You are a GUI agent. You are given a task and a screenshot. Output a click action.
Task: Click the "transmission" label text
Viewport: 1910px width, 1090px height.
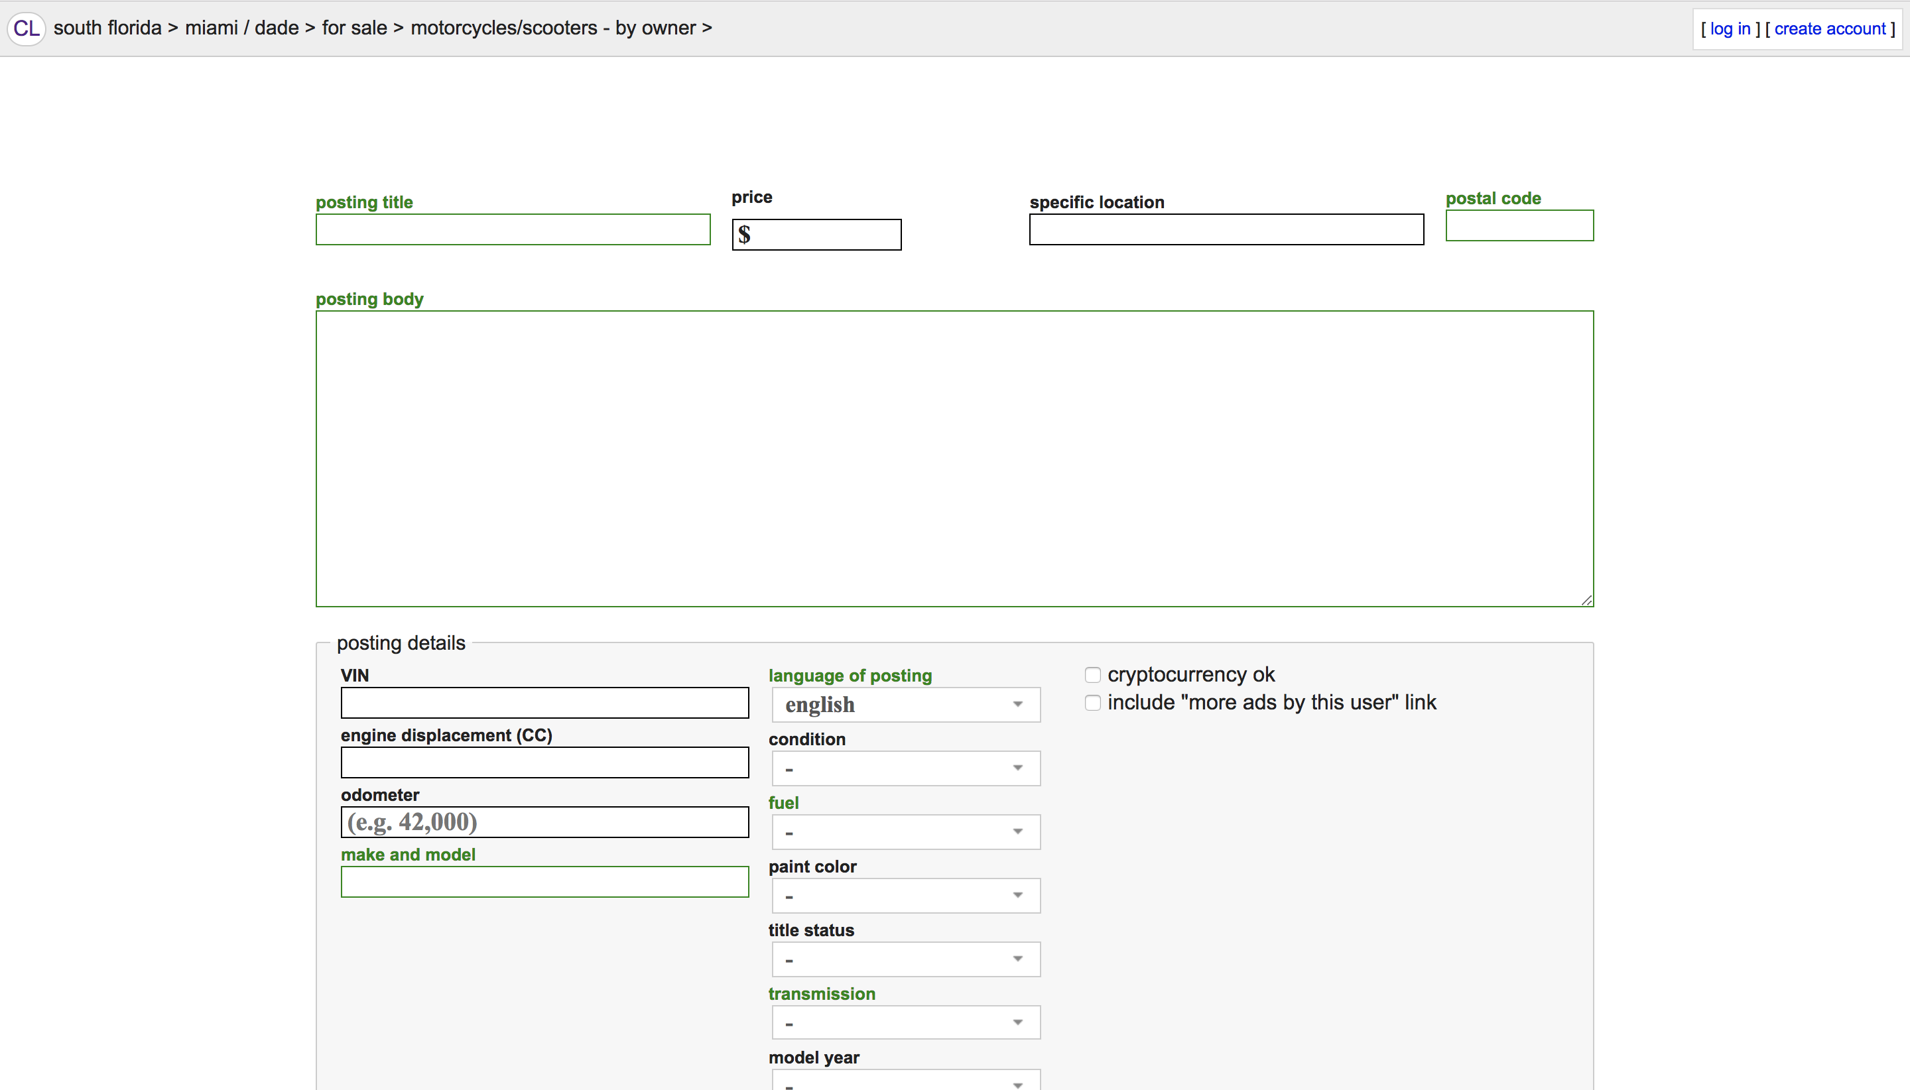pyautogui.click(x=821, y=993)
